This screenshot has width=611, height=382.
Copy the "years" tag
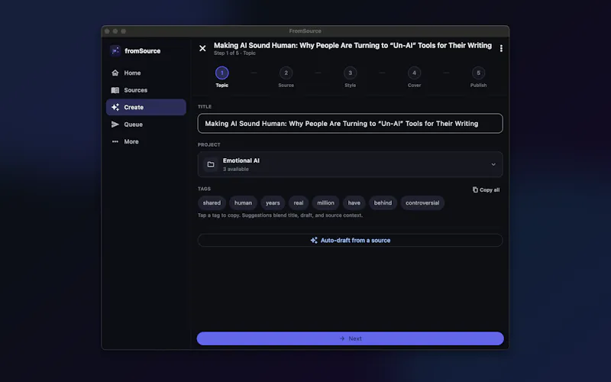click(x=273, y=202)
